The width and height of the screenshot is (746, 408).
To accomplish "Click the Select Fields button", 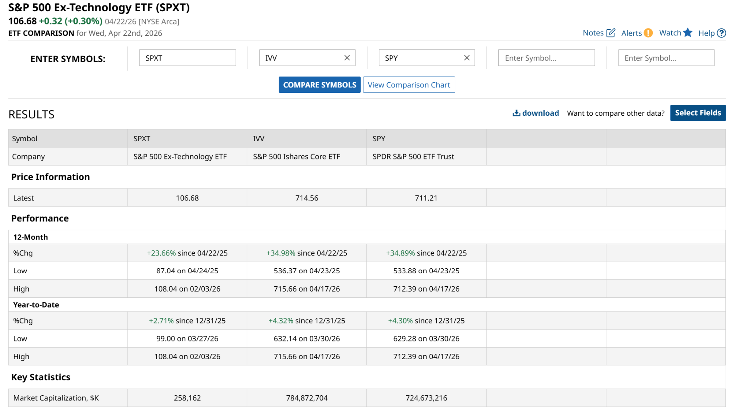I will 698,113.
